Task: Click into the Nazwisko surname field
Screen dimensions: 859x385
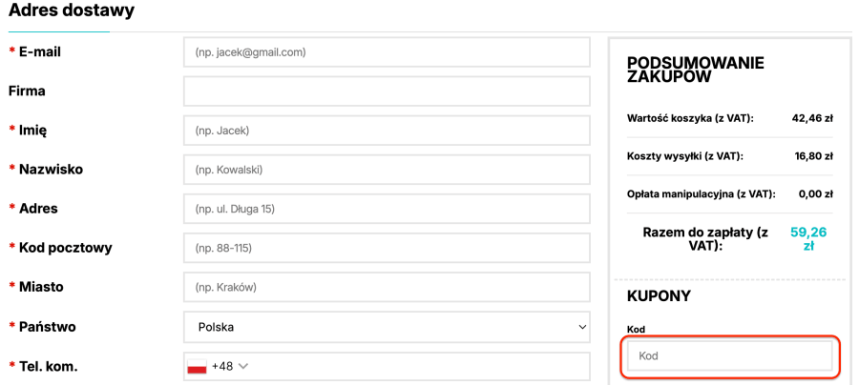Action: (387, 170)
